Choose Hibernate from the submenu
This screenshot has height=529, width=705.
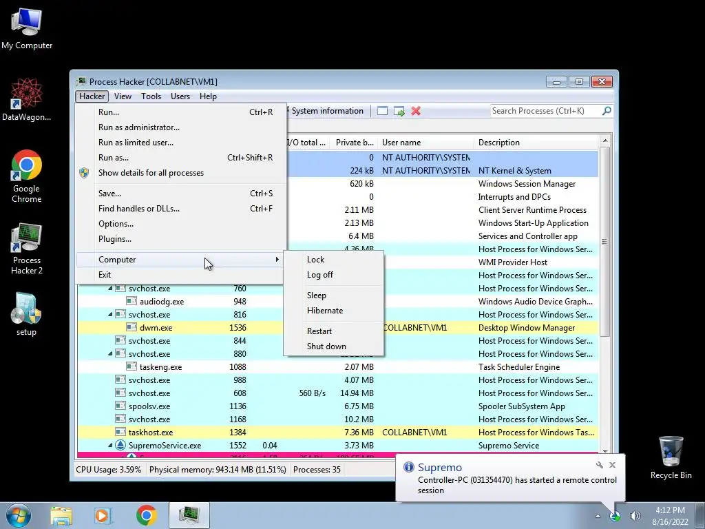[x=333, y=311]
